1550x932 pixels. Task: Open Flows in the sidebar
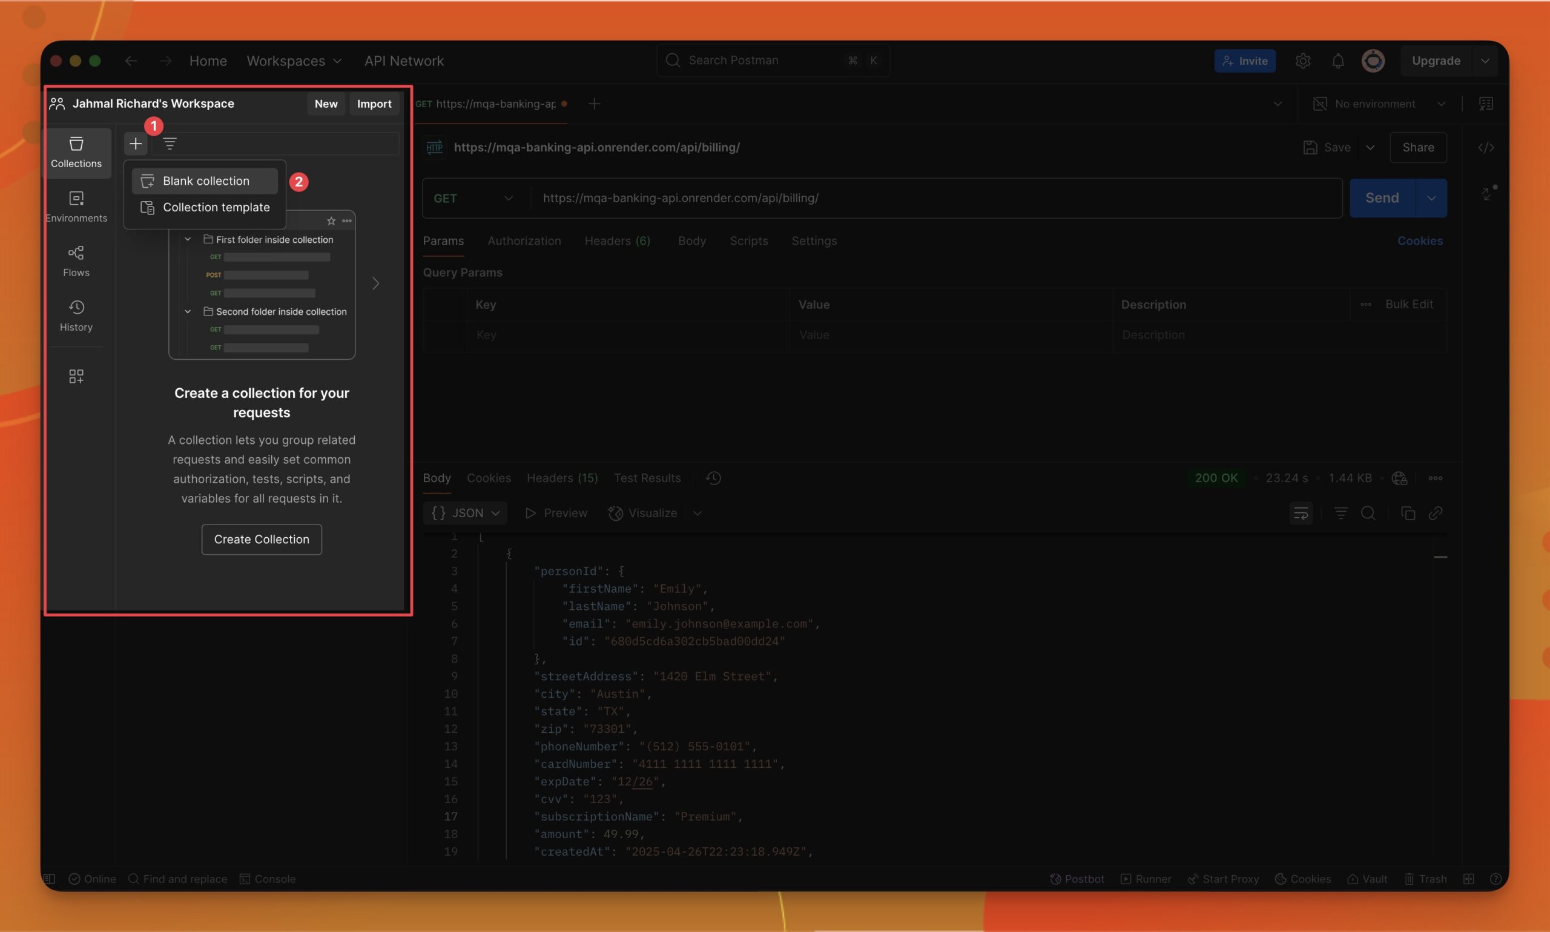point(76,261)
